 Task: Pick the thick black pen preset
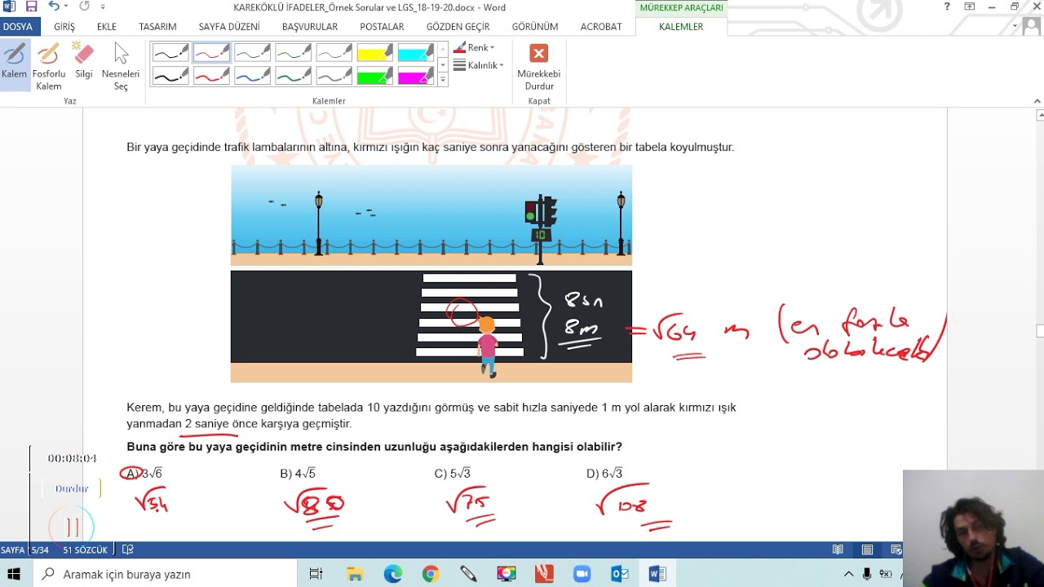[x=170, y=75]
